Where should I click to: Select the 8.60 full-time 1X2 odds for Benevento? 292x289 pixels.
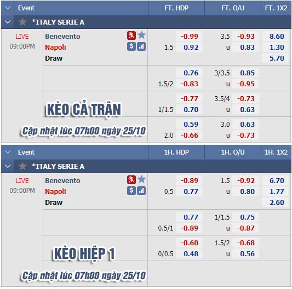[x=277, y=36]
